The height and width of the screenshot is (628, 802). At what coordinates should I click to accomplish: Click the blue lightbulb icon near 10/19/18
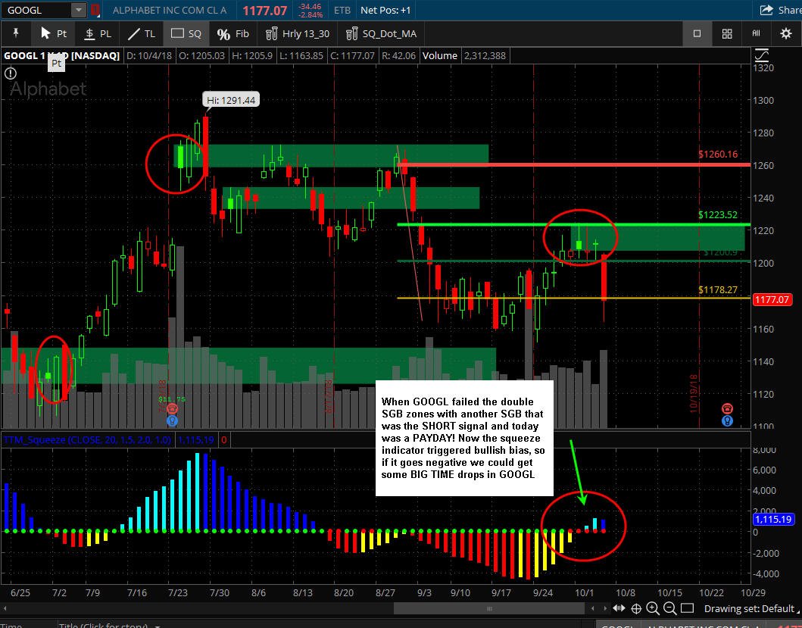coord(727,420)
